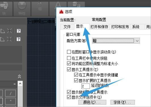This screenshot has height=107, width=151.
Task: Uncheck 显示文件选项卡(S) checkbox
Action: pyautogui.click(x=69, y=97)
